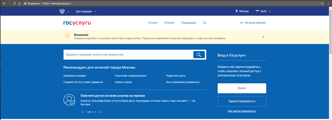Click the Войти button
The height and width of the screenshot is (120, 332).
242,88
